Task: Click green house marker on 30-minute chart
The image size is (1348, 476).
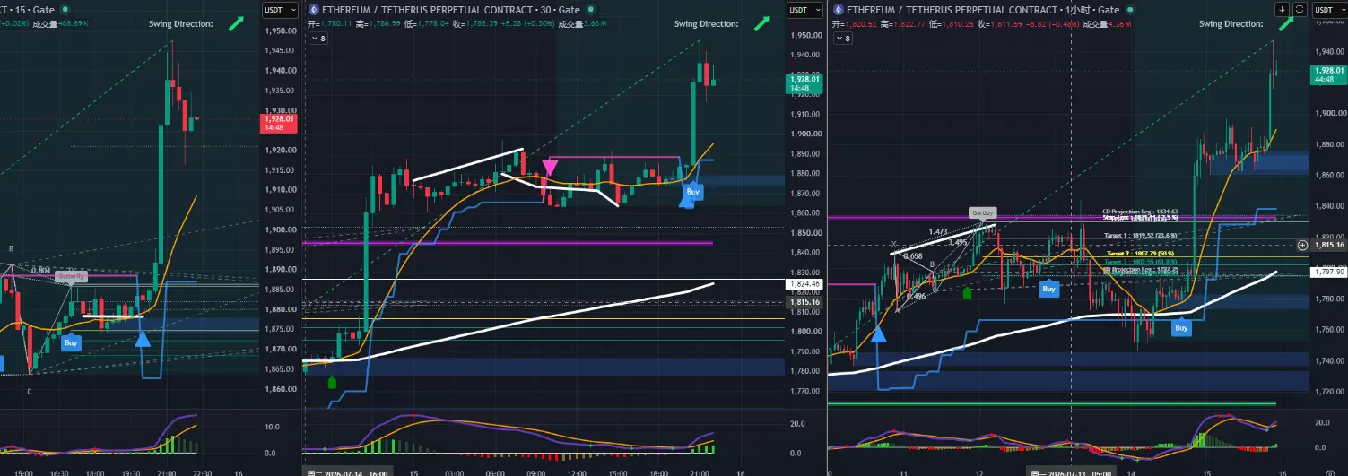Action: click(333, 383)
